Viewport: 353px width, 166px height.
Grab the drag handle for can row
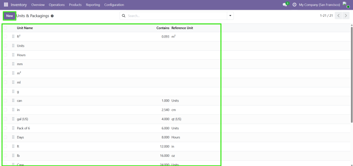click(13, 101)
